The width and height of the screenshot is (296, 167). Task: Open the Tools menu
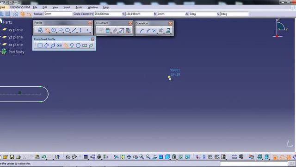[x=79, y=7]
